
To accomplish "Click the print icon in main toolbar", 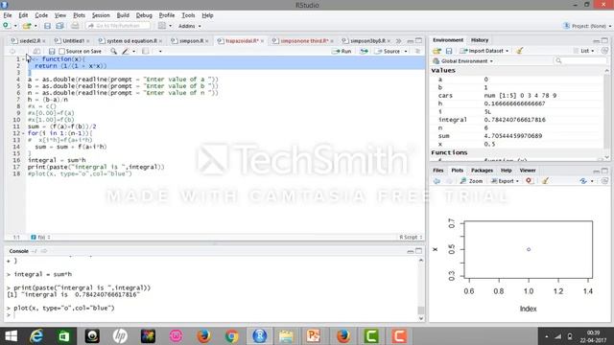I will [75, 26].
